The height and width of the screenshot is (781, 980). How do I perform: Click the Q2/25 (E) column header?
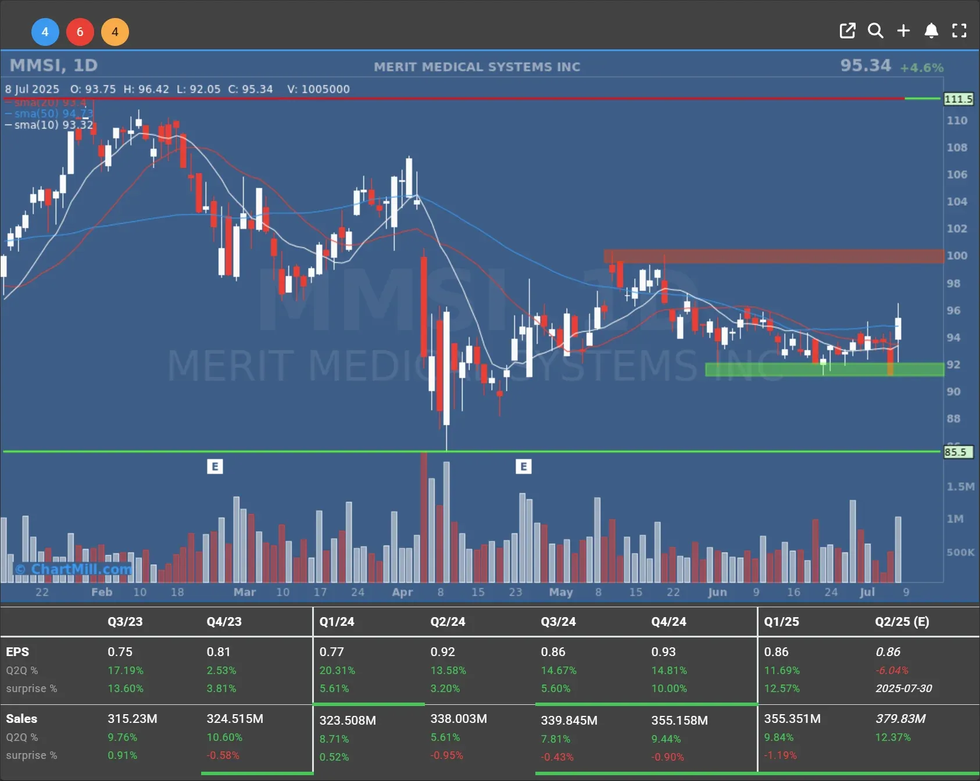902,621
